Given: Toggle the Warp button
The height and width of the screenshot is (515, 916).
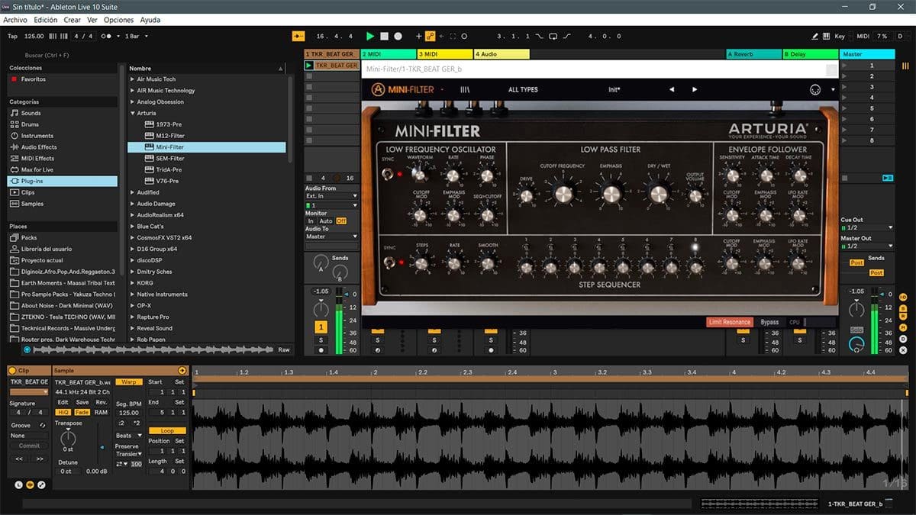Looking at the screenshot, I should (x=129, y=381).
